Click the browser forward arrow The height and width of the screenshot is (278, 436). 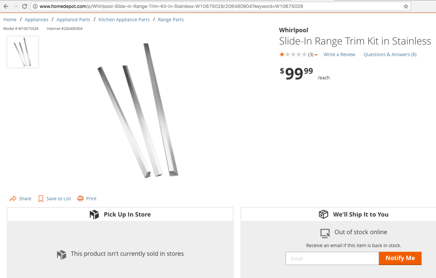pyautogui.click(x=15, y=6)
